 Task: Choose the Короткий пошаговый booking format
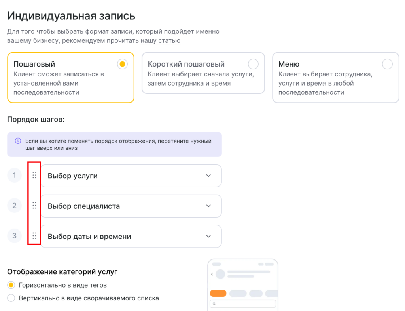(253, 64)
